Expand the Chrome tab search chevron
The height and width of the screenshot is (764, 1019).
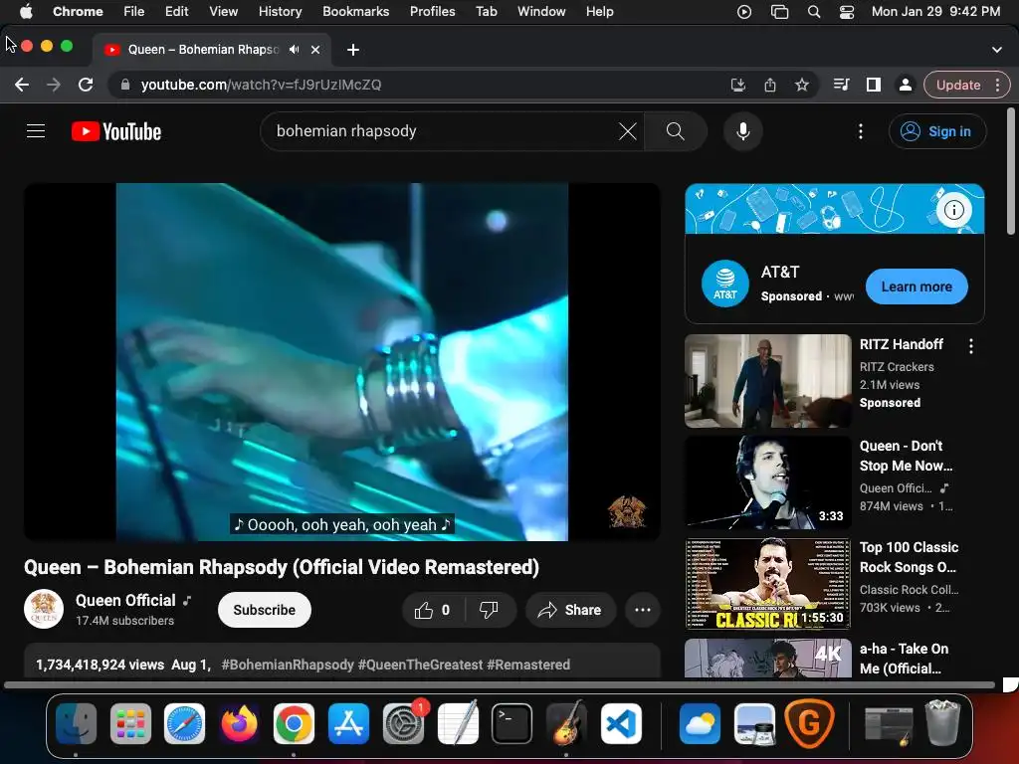[997, 50]
